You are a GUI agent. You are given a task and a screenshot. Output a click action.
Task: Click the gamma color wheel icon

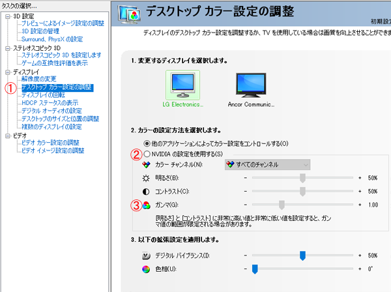pos(147,205)
